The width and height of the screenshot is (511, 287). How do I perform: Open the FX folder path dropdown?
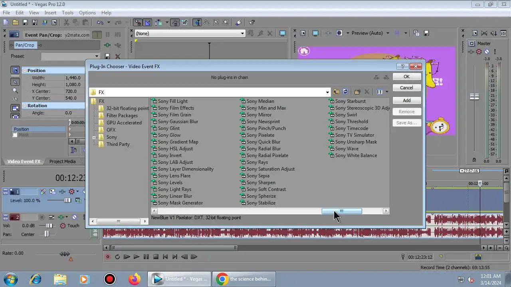[x=328, y=92]
